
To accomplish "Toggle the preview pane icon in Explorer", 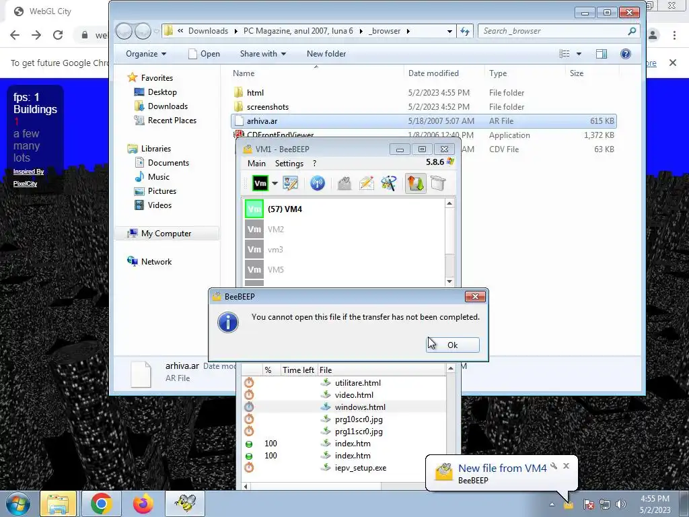I will click(x=601, y=54).
